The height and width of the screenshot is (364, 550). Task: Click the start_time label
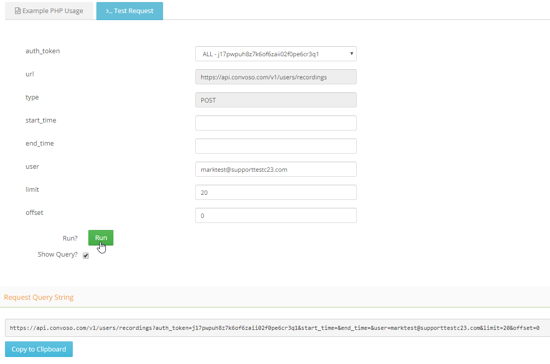pyautogui.click(x=41, y=120)
